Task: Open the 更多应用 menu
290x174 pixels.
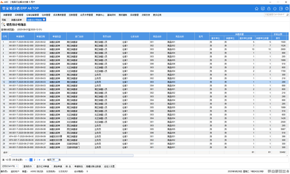Action: [x=157, y=15]
